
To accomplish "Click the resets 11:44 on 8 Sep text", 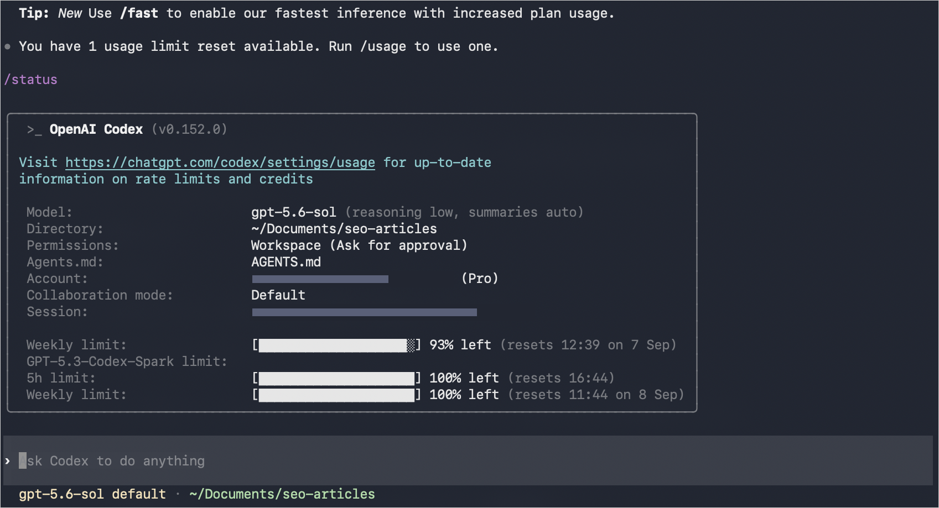I will 596,395.
